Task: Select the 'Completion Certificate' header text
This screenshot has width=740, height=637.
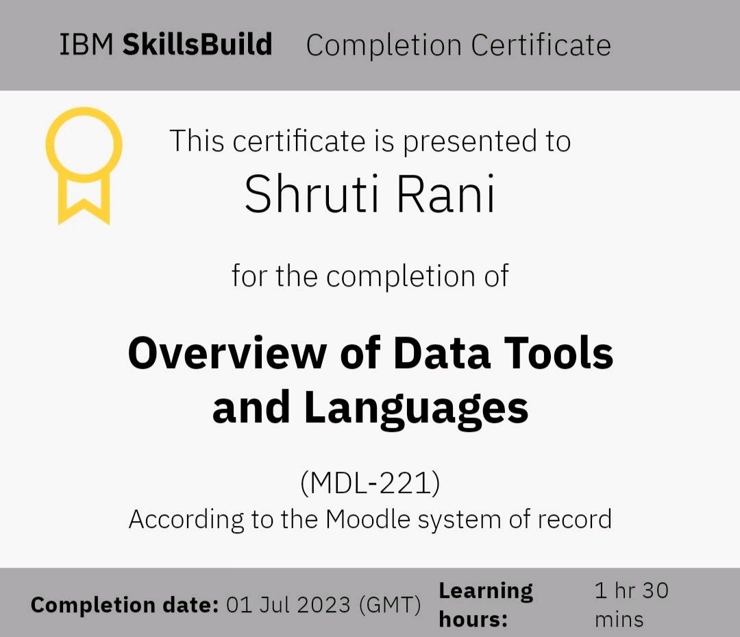Action: coord(458,45)
